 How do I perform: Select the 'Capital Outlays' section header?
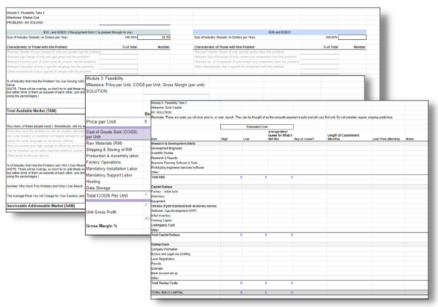pos(162,187)
